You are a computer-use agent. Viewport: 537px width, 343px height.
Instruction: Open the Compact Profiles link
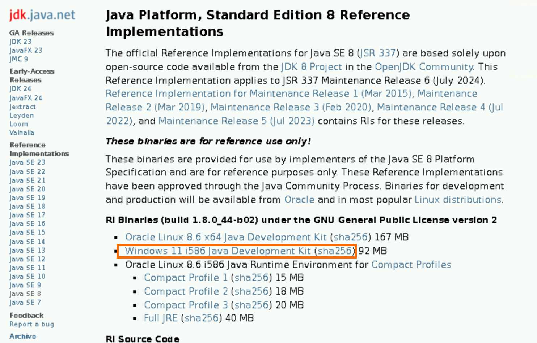click(411, 265)
